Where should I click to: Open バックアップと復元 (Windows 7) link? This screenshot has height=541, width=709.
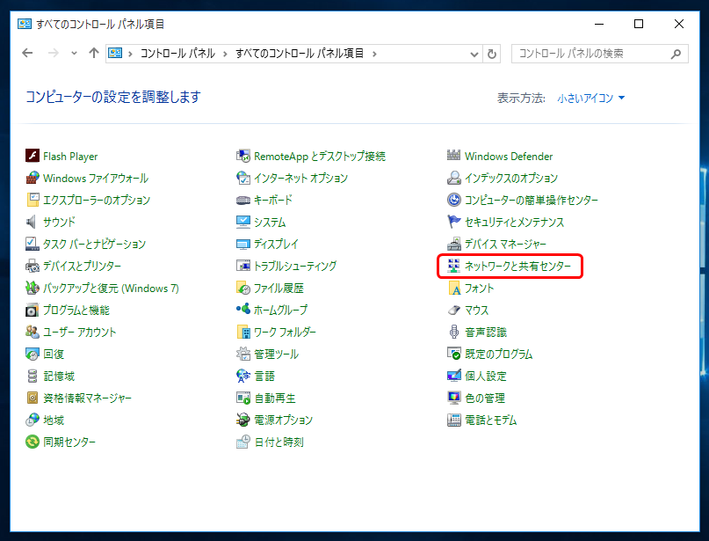pyautogui.click(x=111, y=288)
